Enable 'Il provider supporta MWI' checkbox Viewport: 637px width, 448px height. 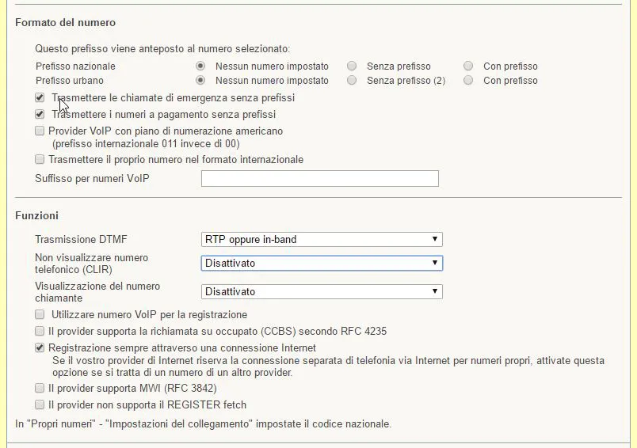coord(40,389)
